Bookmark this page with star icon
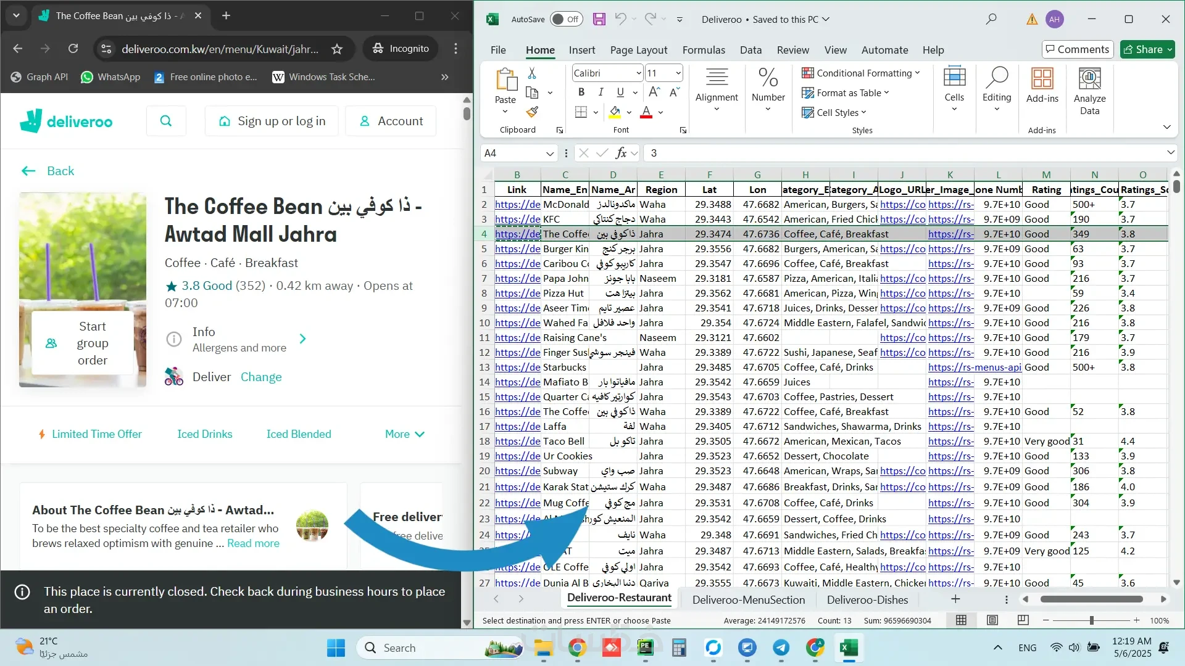The height and width of the screenshot is (666, 1185). (337, 49)
